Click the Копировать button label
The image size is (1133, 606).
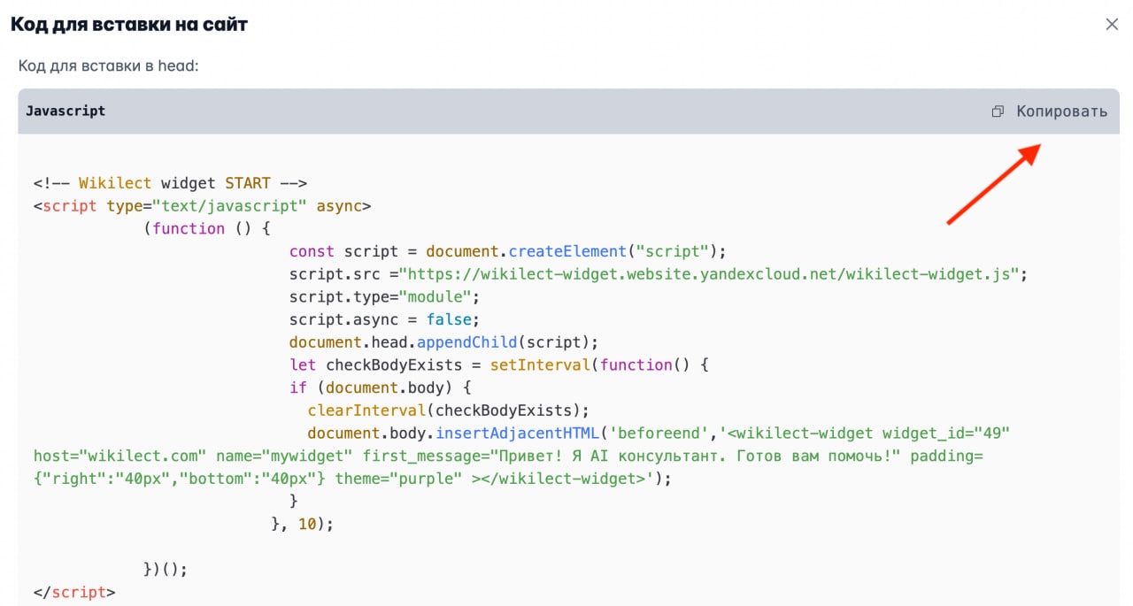1061,111
